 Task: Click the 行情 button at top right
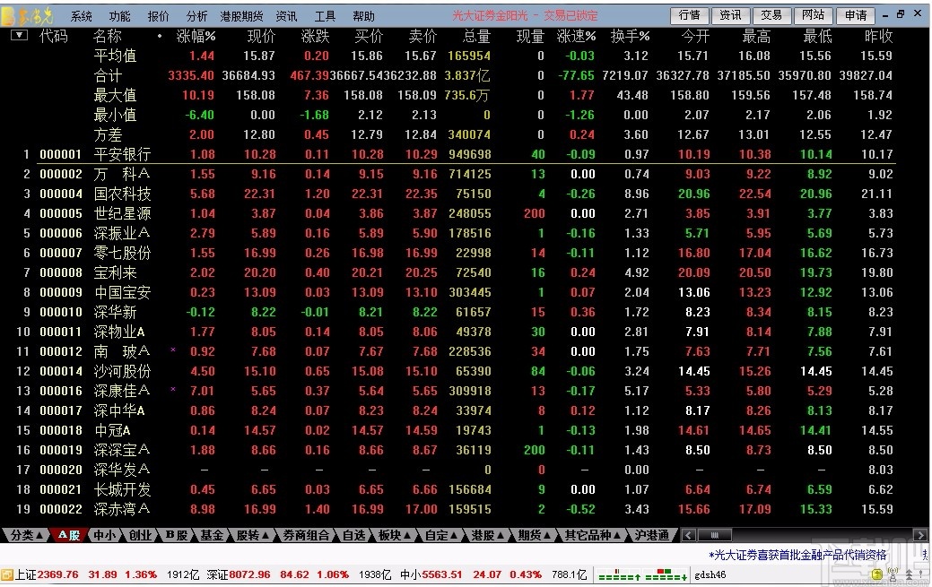point(690,15)
